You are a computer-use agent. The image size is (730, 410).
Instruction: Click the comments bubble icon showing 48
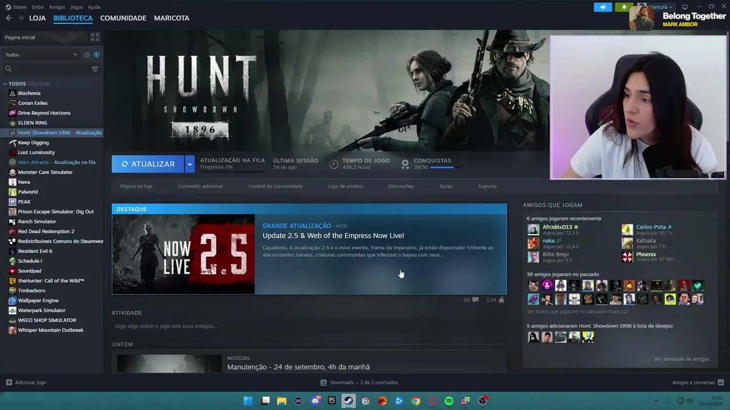(475, 300)
